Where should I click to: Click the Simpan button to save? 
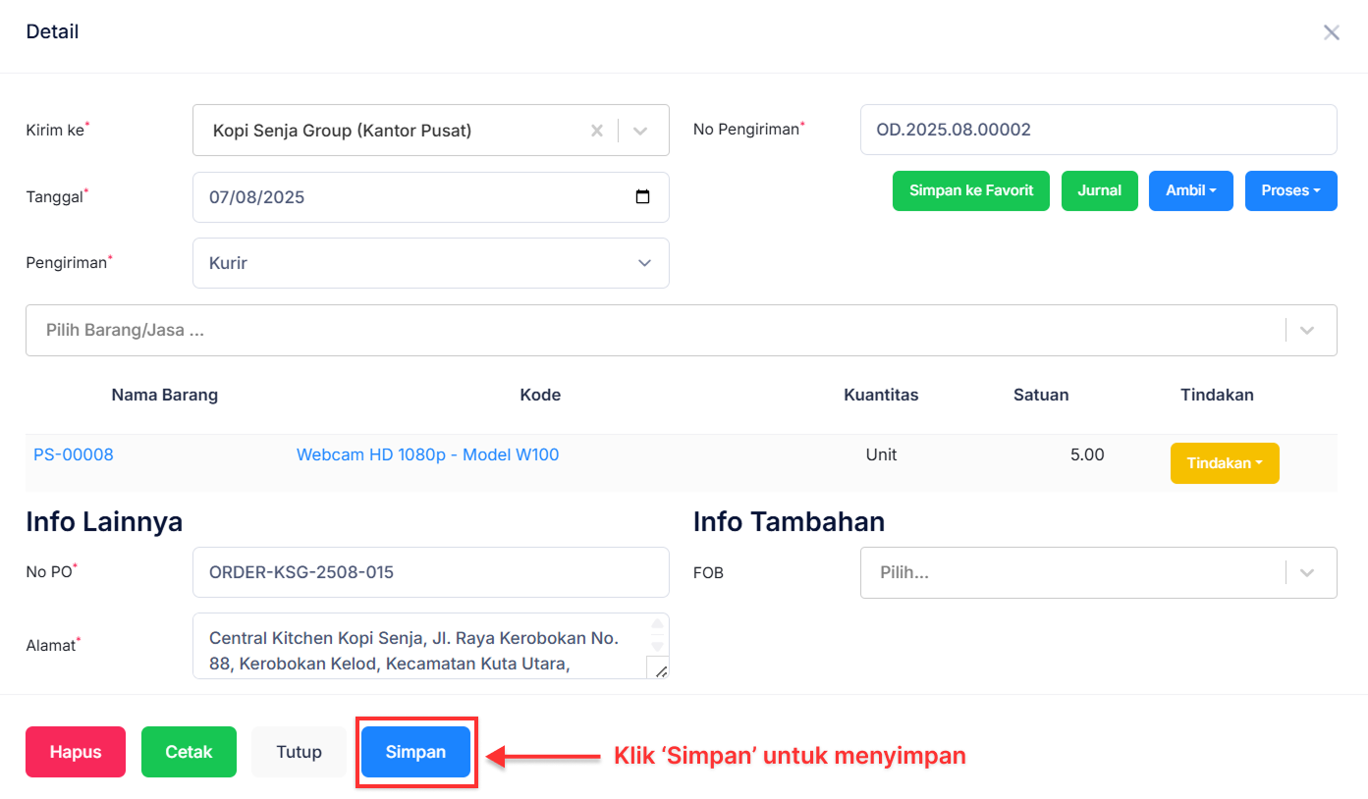point(415,752)
